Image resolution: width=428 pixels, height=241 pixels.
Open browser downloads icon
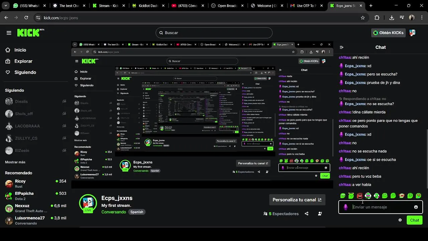pos(392,18)
